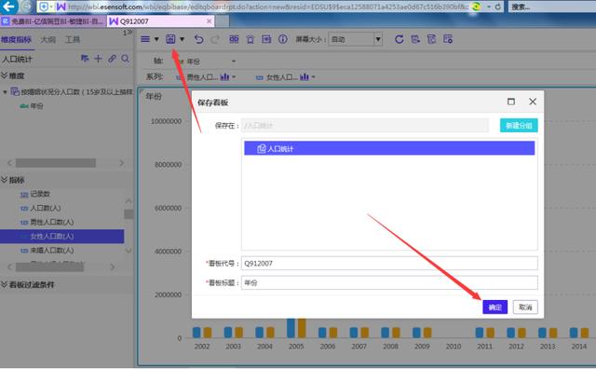Select the 记录数 indicator
This screenshot has height=369, width=596.
click(x=40, y=194)
